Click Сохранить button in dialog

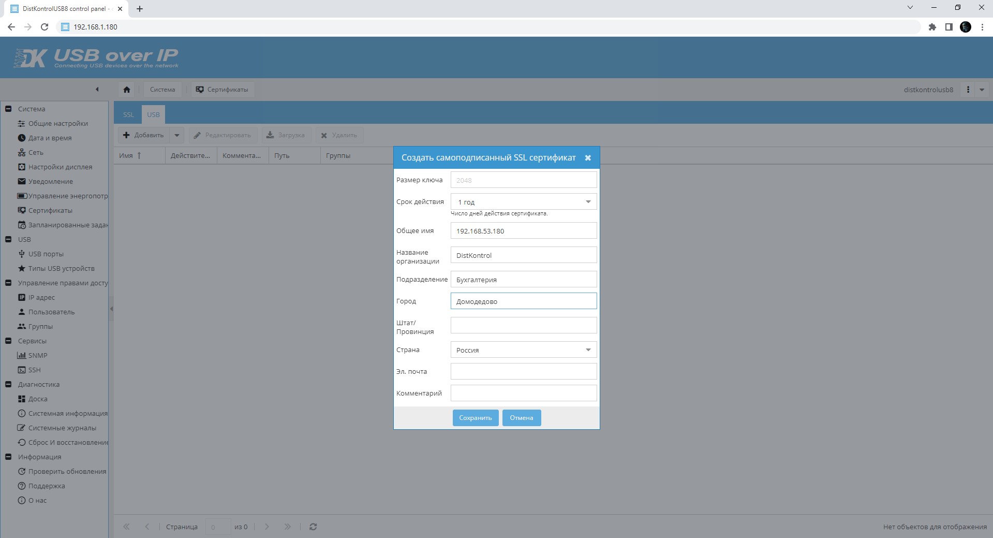point(476,418)
